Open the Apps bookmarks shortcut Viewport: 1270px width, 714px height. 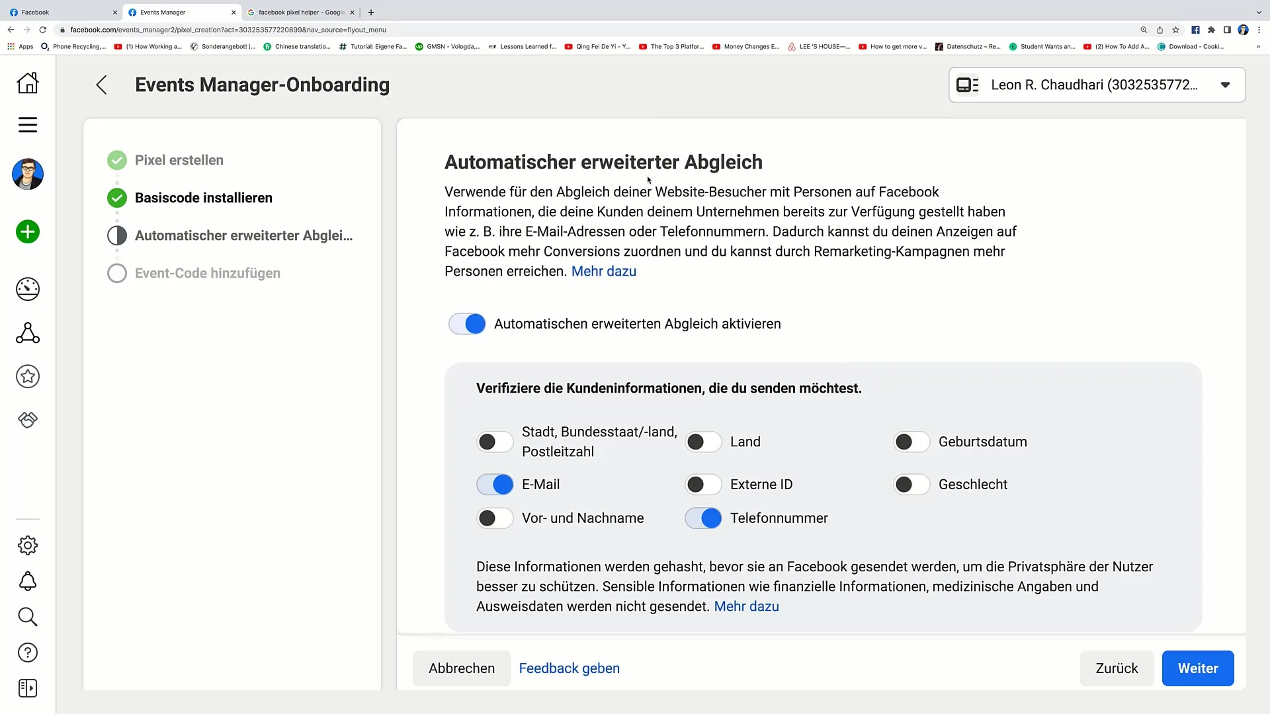[x=21, y=46]
